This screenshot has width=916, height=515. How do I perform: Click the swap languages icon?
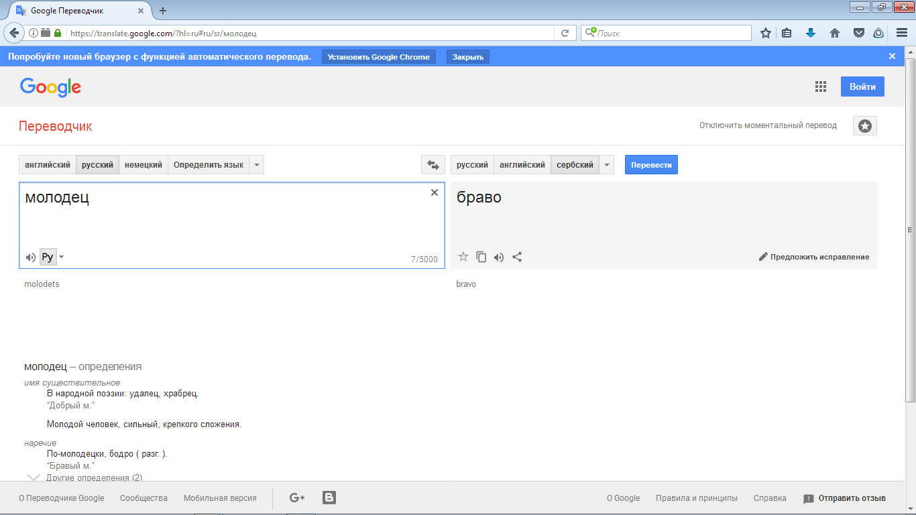(x=433, y=165)
